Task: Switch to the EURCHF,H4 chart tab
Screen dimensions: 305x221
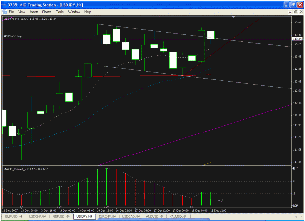Action: point(107,216)
